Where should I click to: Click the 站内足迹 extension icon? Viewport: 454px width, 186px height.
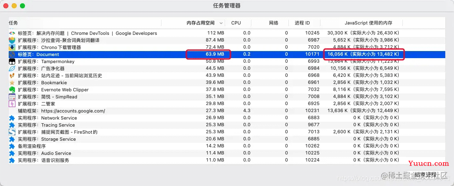[12, 76]
